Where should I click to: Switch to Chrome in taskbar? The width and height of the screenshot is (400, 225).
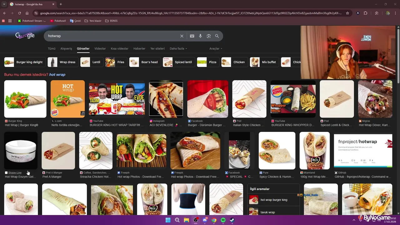coord(214,220)
